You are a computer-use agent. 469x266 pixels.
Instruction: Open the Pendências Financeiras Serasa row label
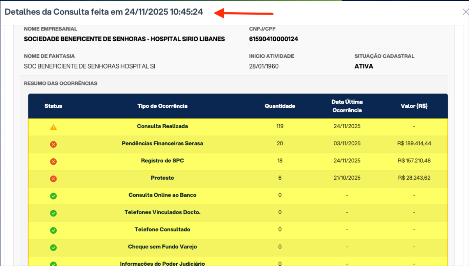(x=162, y=143)
